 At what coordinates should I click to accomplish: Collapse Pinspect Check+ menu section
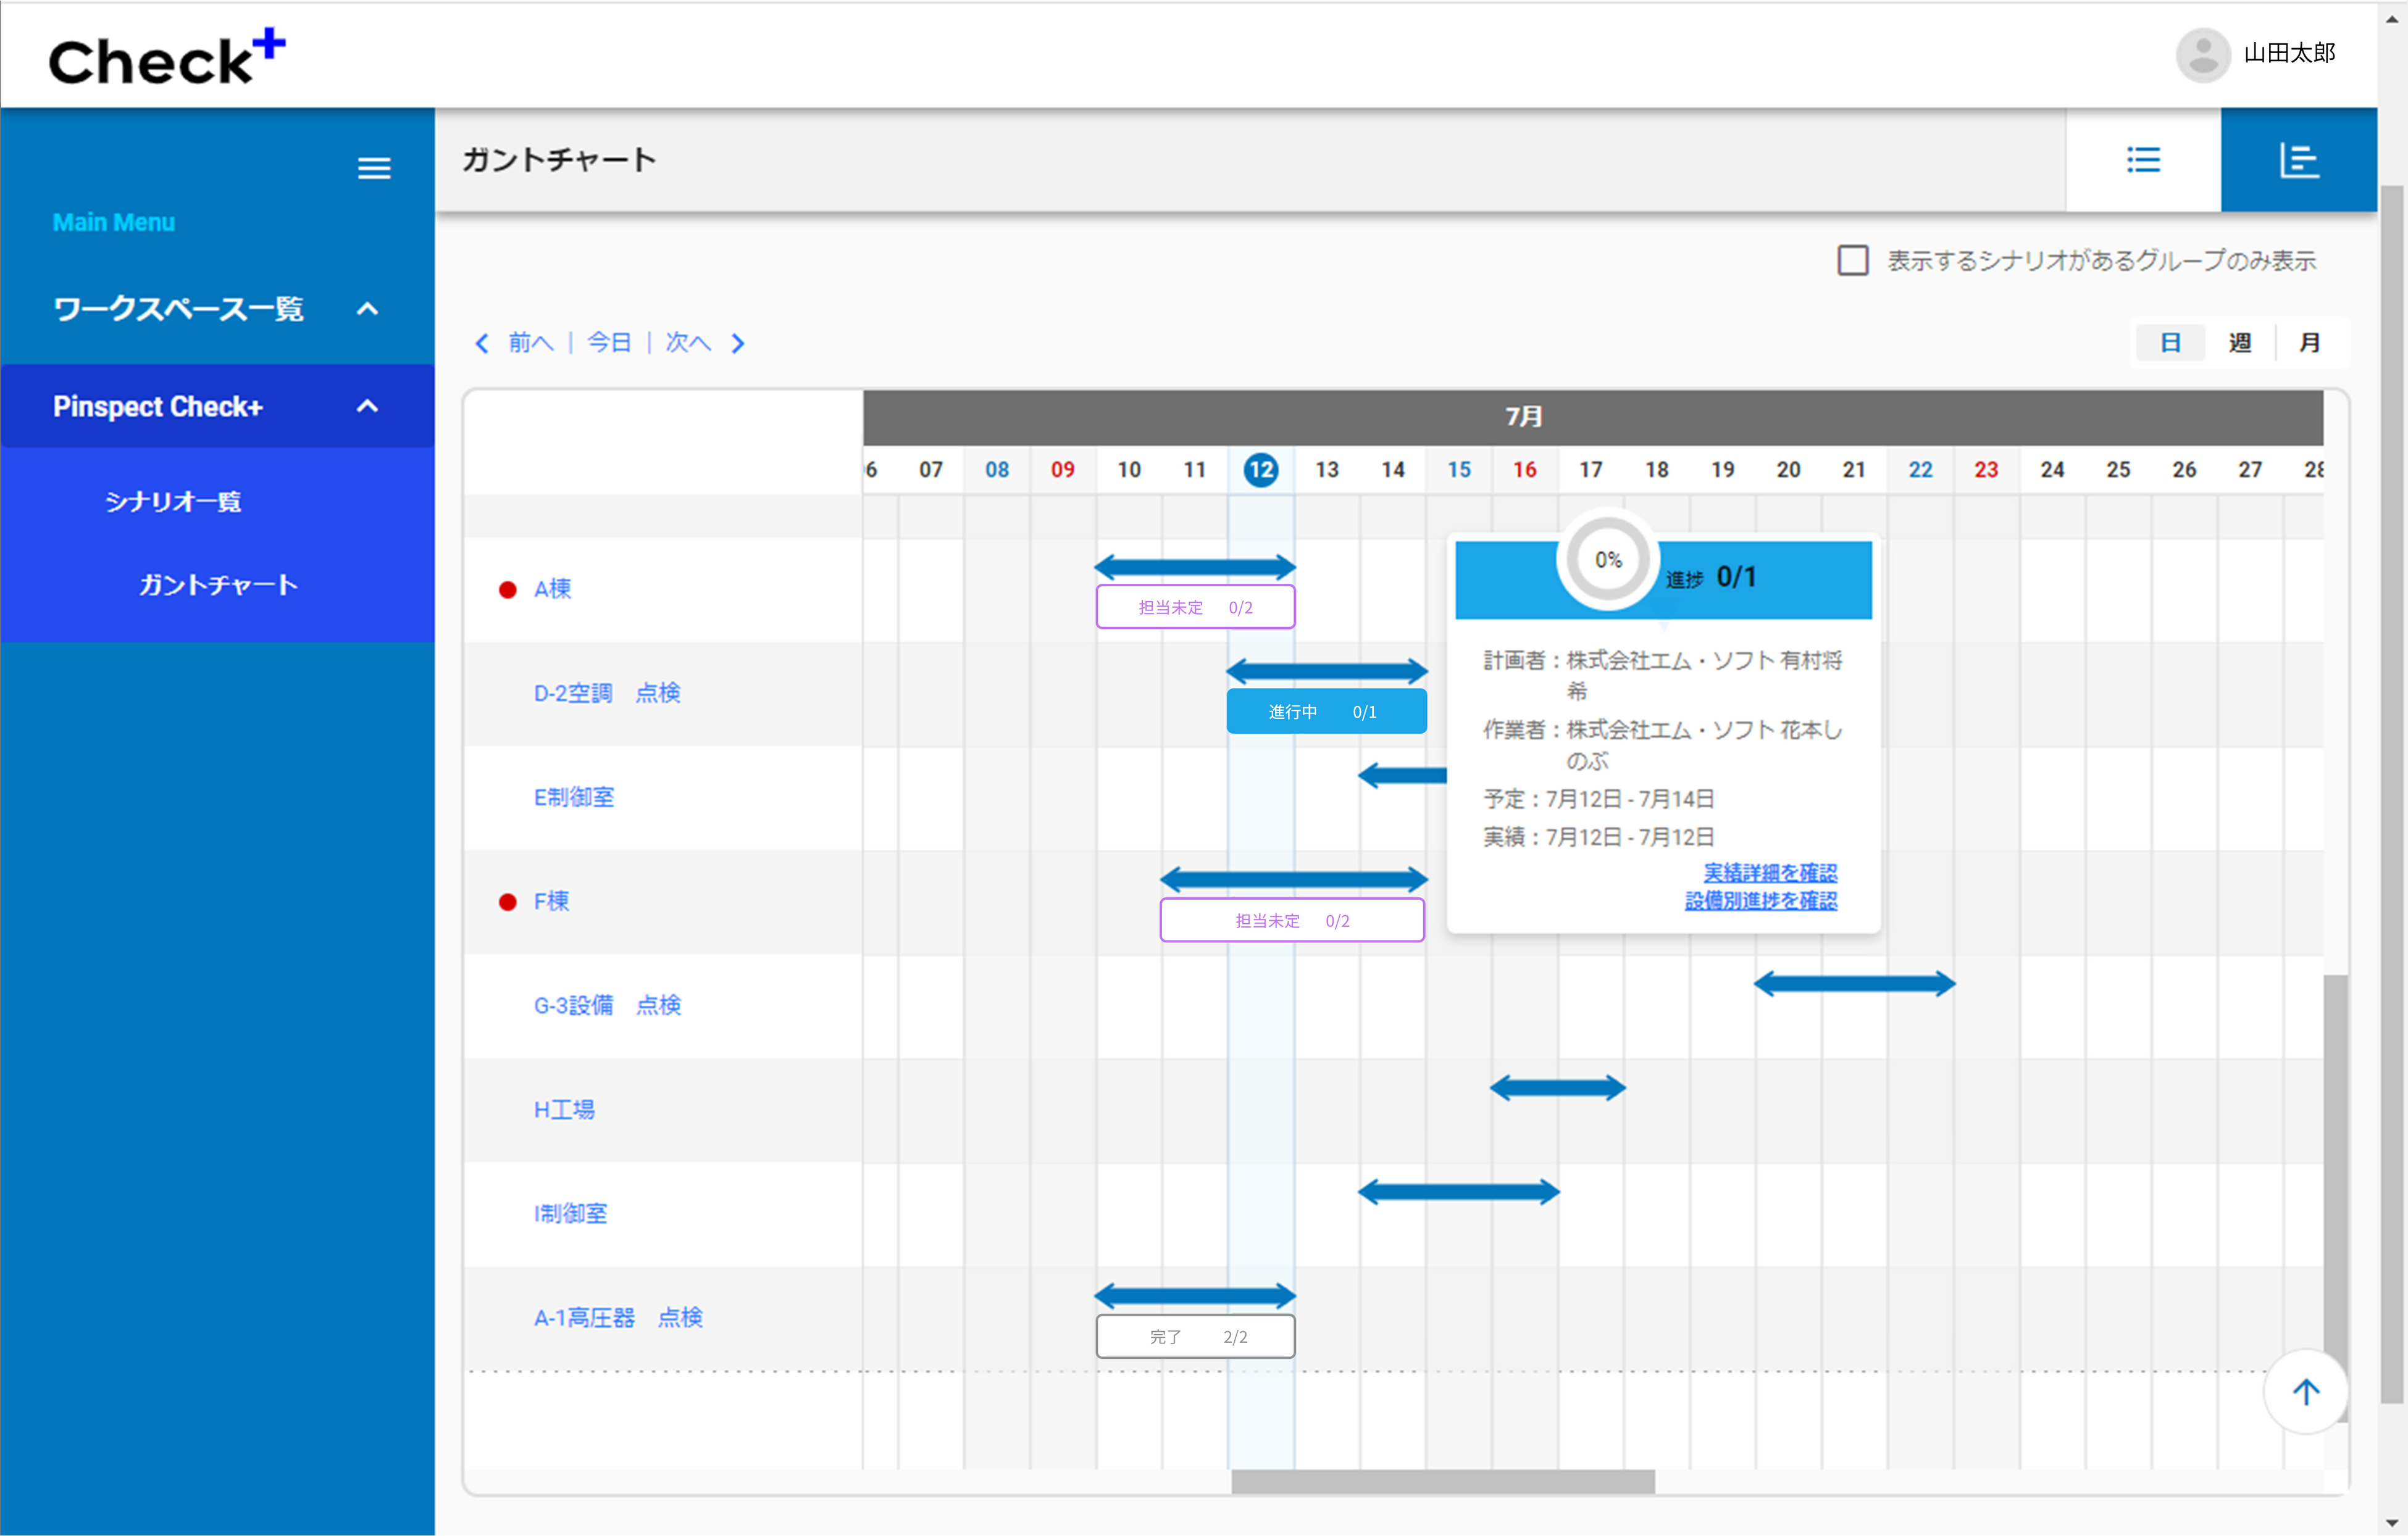pyautogui.click(x=367, y=407)
